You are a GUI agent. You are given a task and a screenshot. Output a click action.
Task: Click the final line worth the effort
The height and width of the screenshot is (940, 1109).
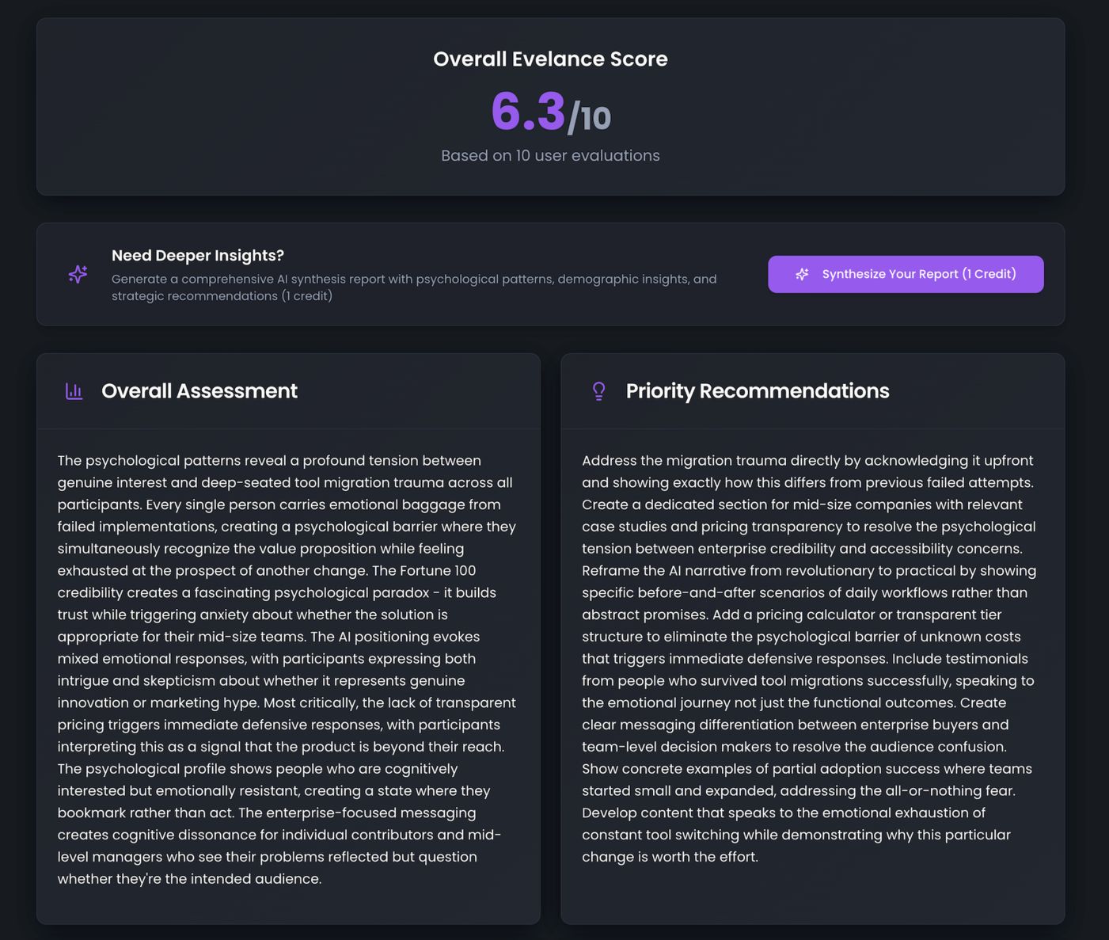(670, 857)
